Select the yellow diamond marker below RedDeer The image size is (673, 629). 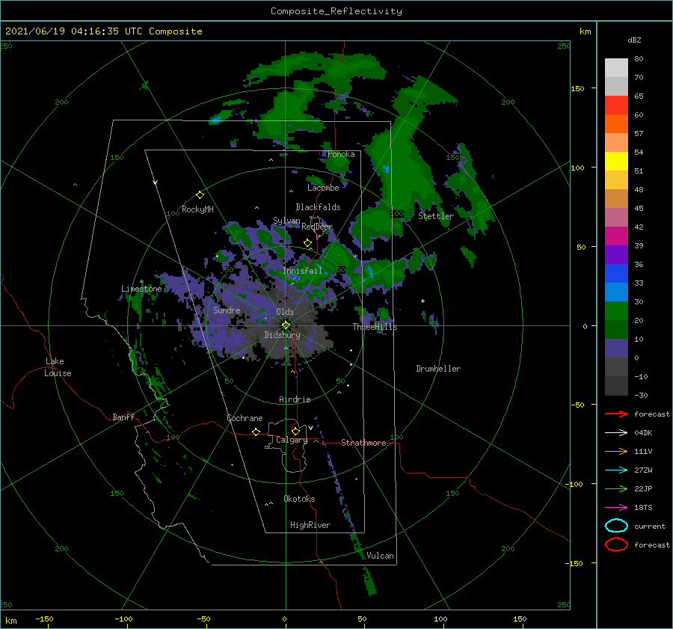[307, 243]
